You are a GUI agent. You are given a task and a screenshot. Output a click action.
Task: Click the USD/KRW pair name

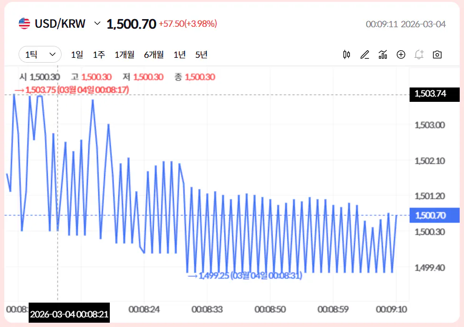(x=60, y=23)
